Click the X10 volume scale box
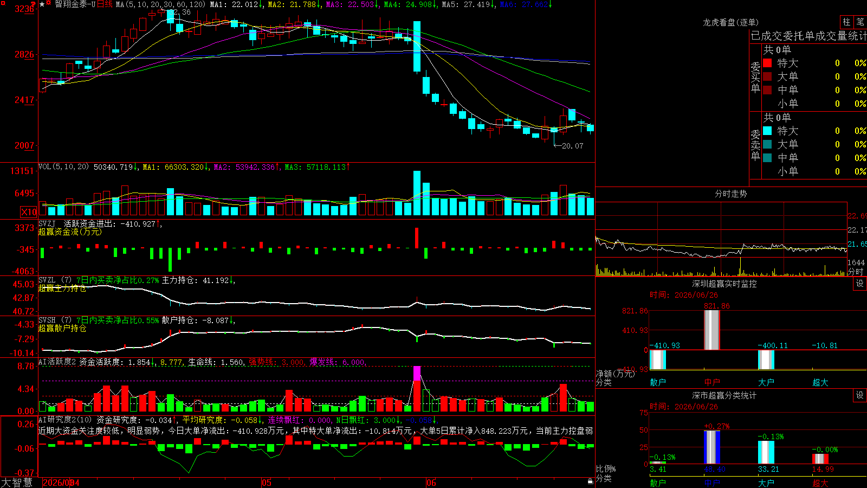 click(x=29, y=212)
